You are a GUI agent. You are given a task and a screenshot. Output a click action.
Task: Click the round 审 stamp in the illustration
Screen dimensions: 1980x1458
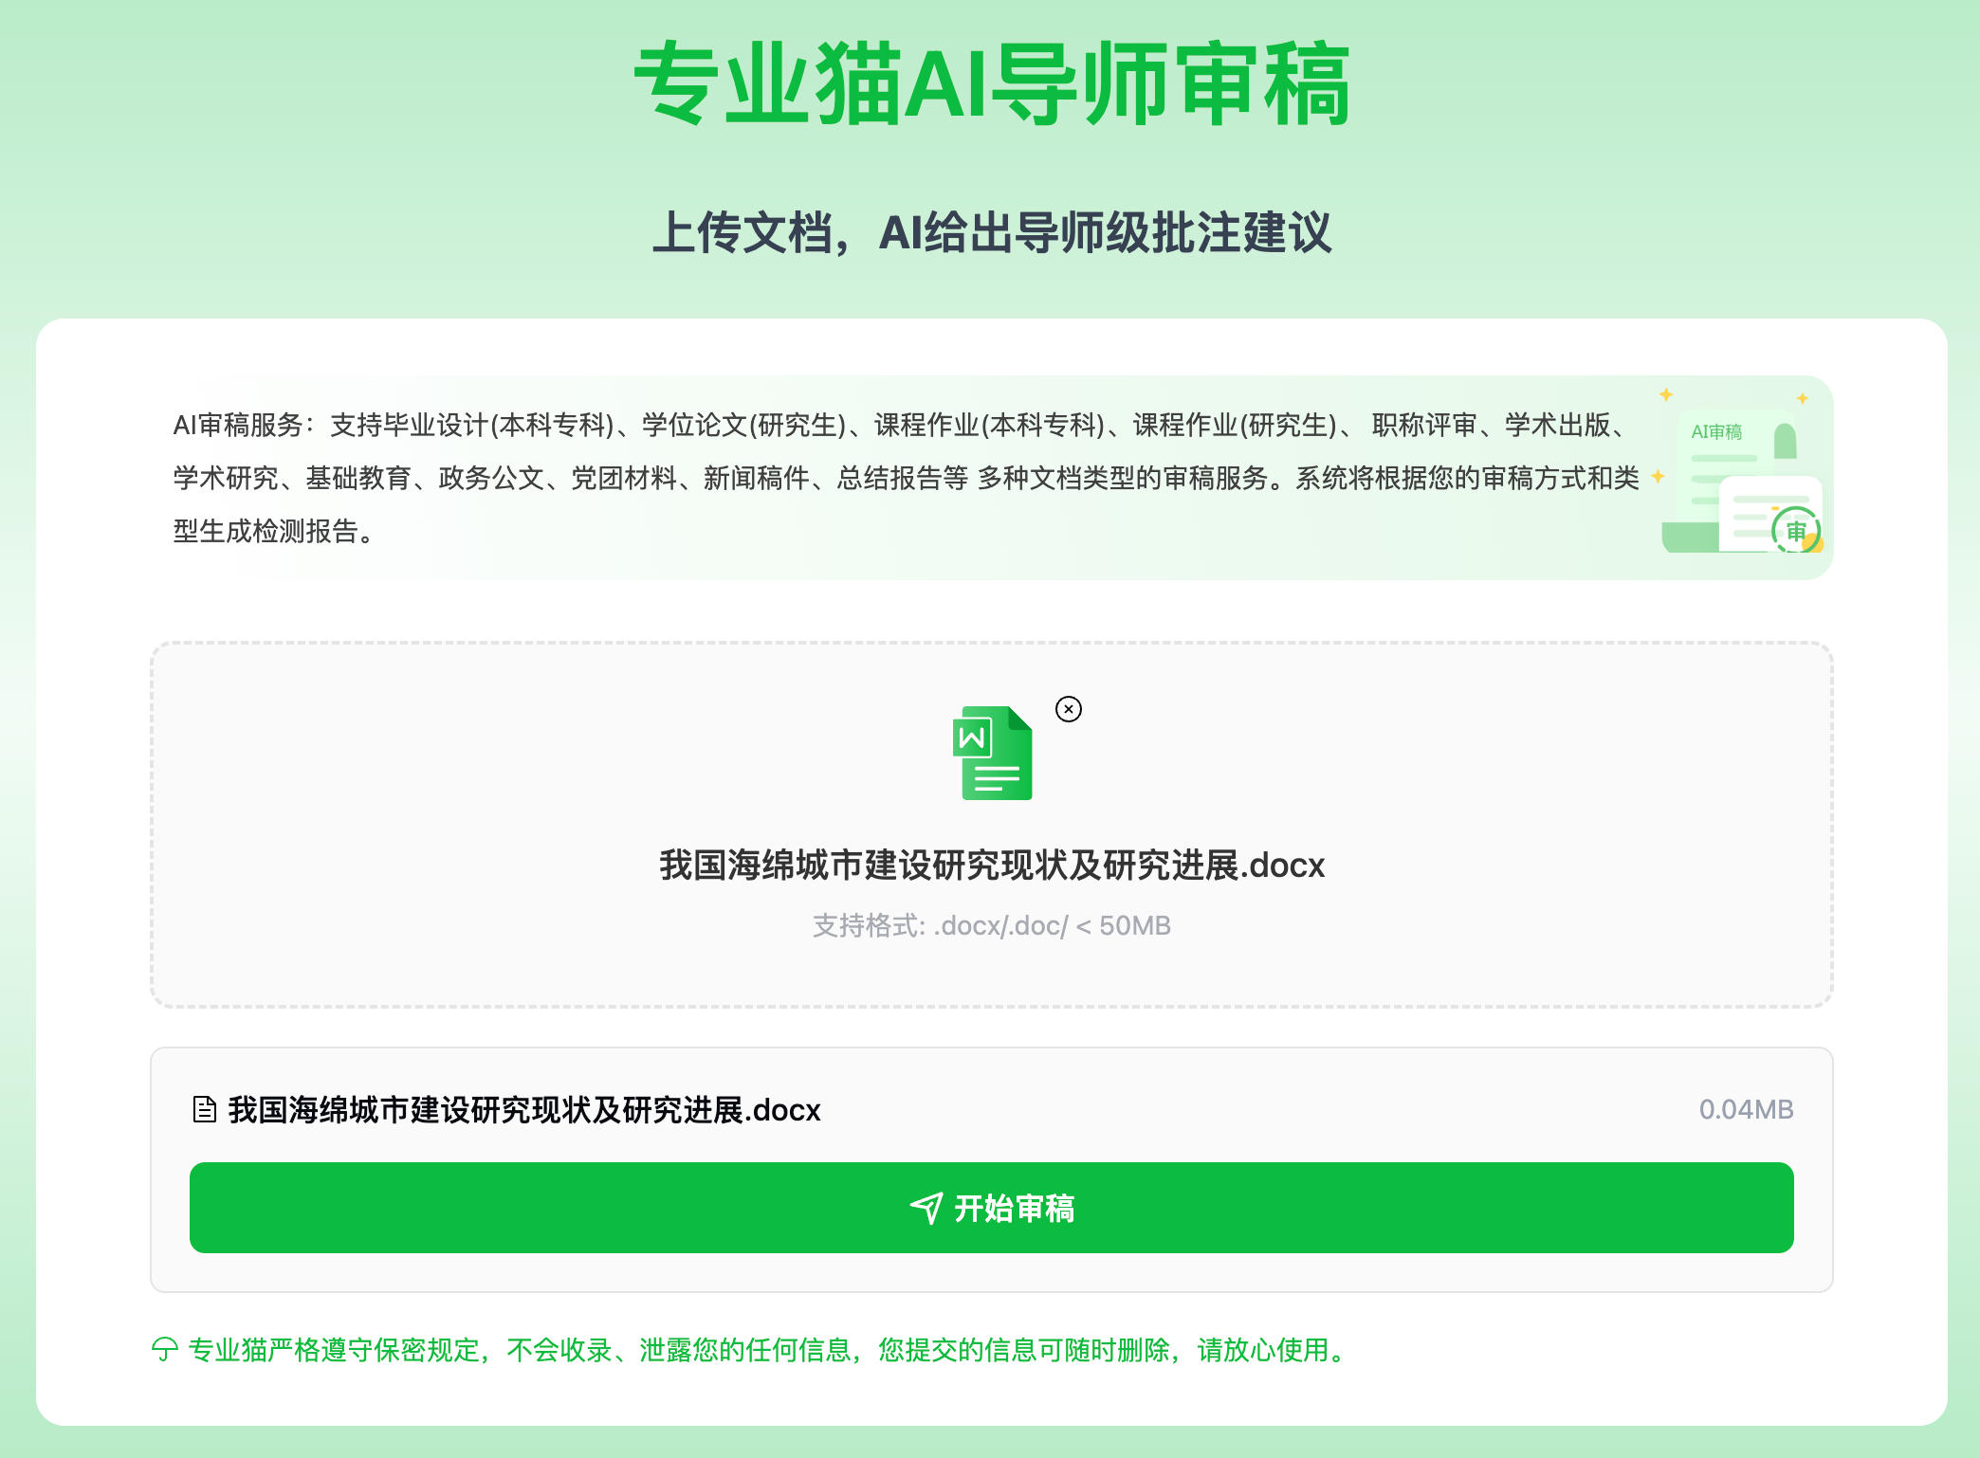coord(1795,531)
